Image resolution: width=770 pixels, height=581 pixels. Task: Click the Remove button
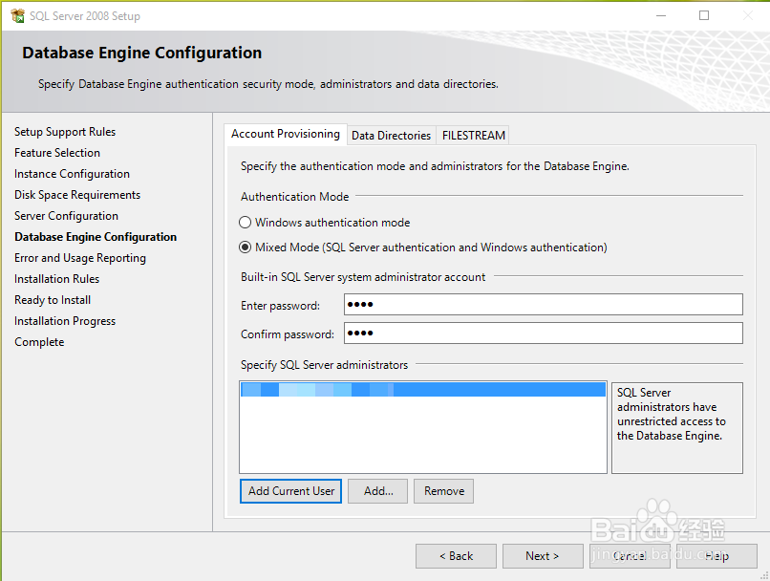pos(443,491)
